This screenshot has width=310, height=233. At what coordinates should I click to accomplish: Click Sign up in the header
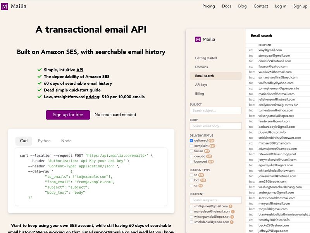tap(300, 6)
